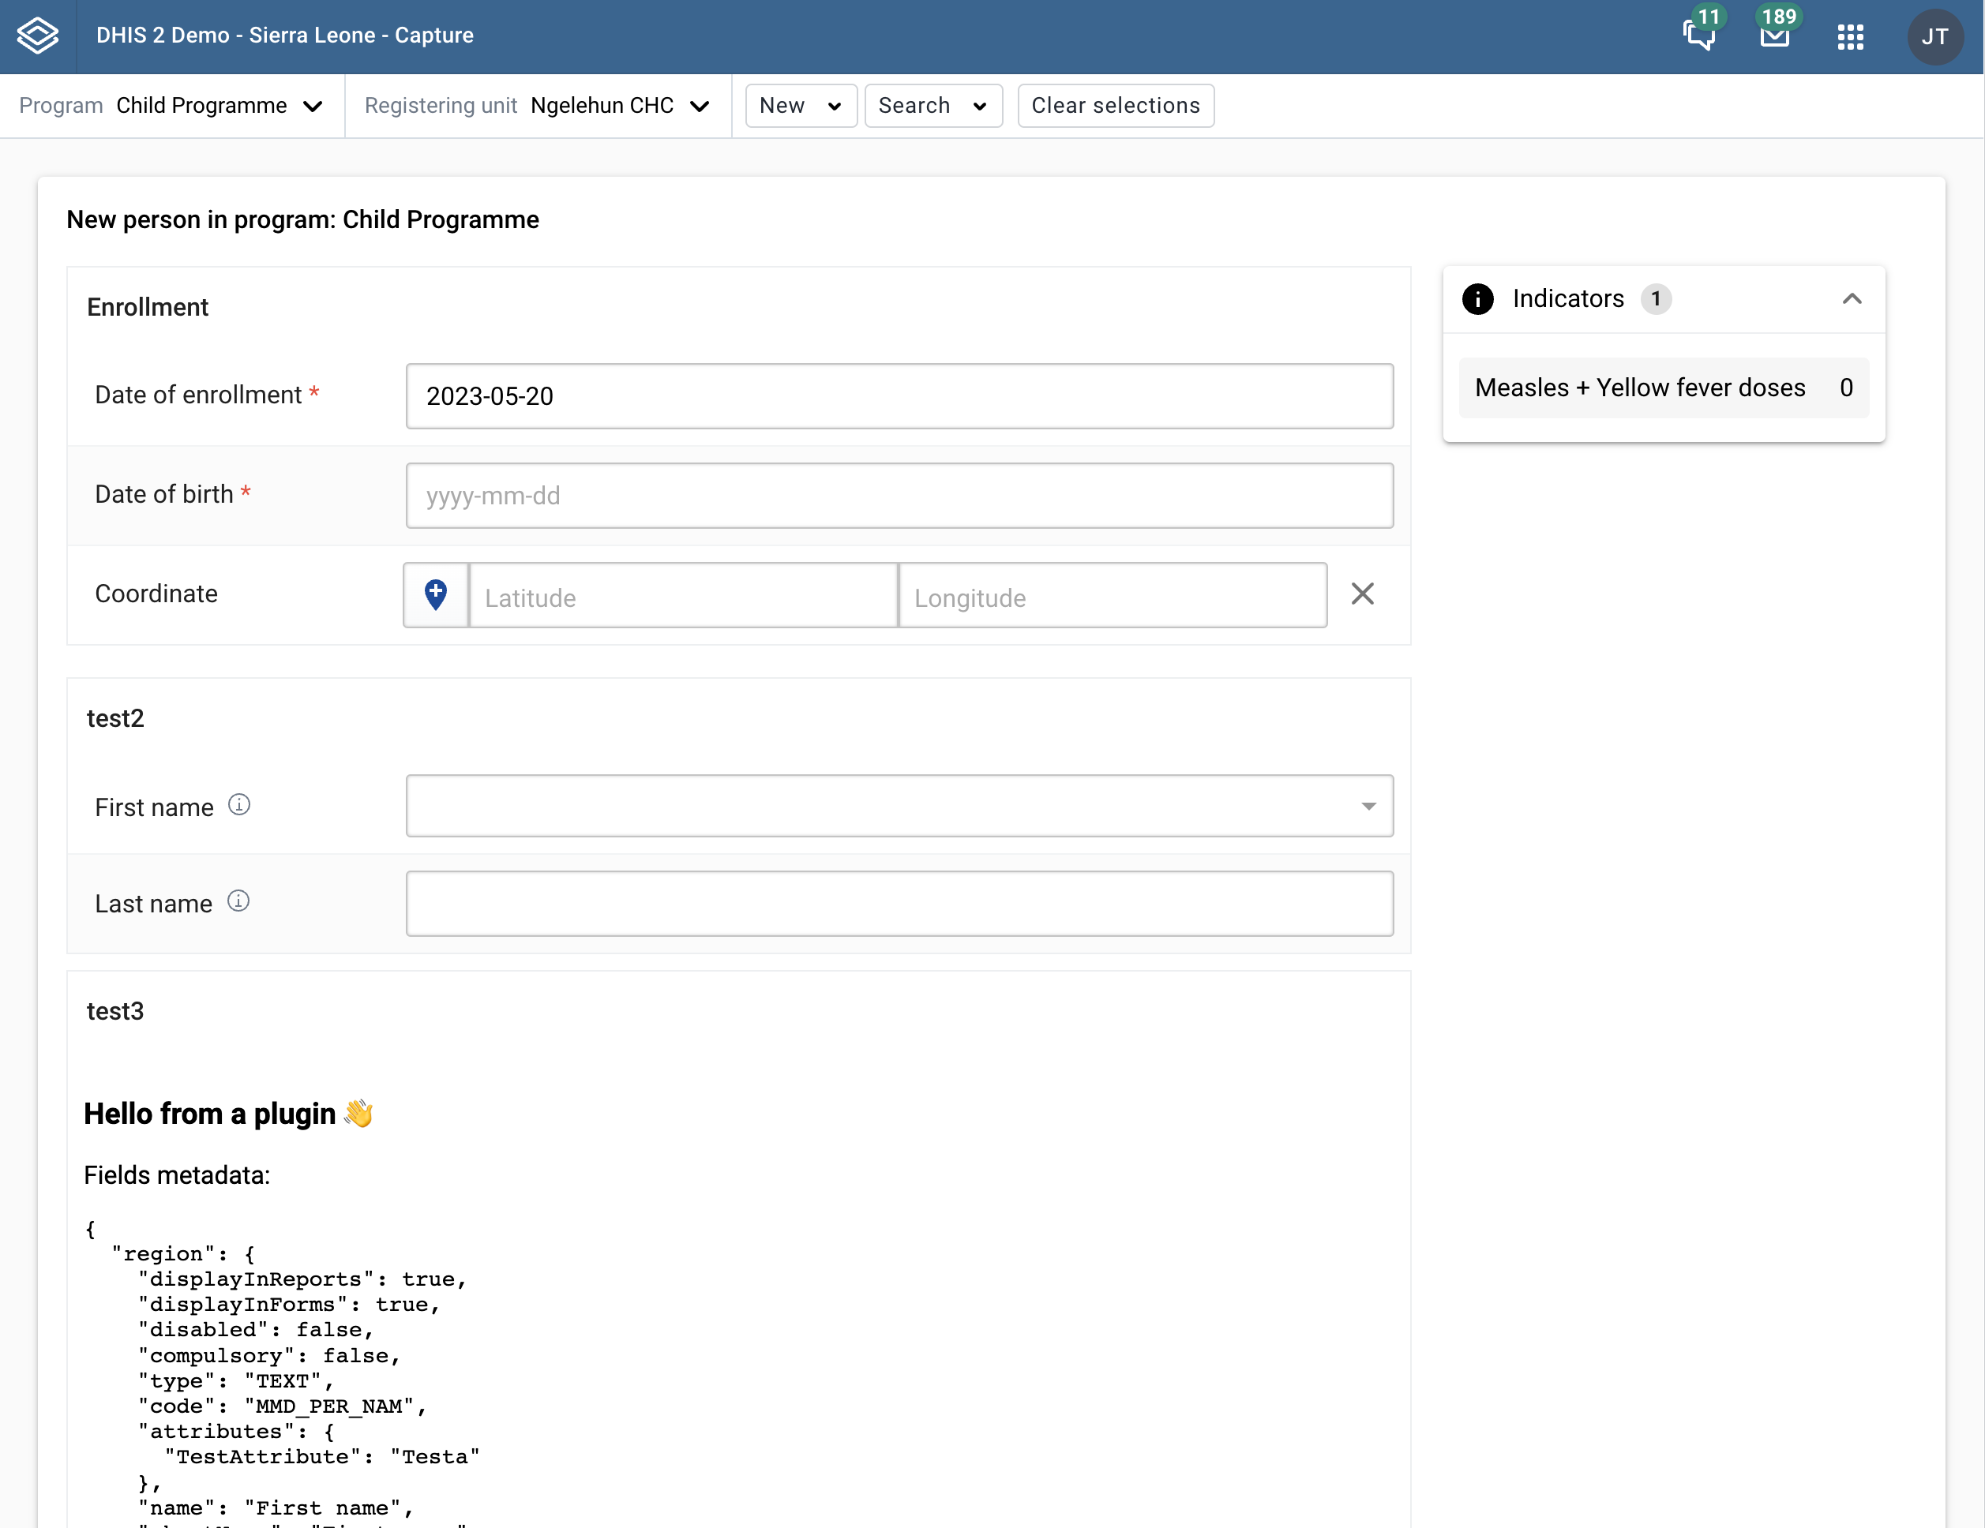Click info icon next to First name
Viewport: 1985px width, 1528px height.
239,805
